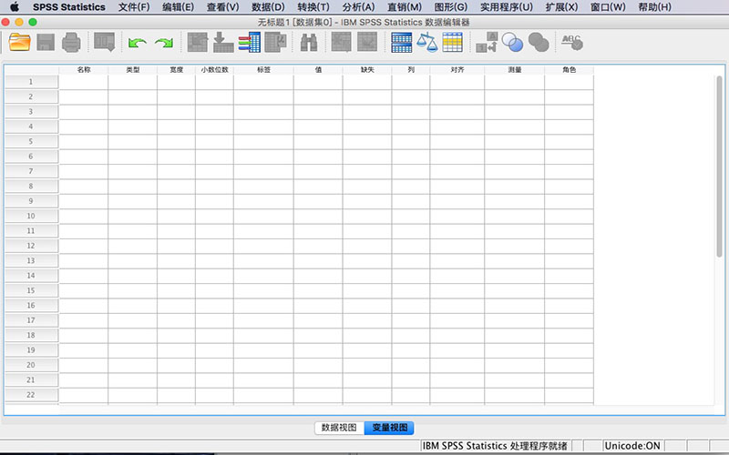The image size is (729, 455).
Task: Open the 编辑(E) menu
Action: 178,7
